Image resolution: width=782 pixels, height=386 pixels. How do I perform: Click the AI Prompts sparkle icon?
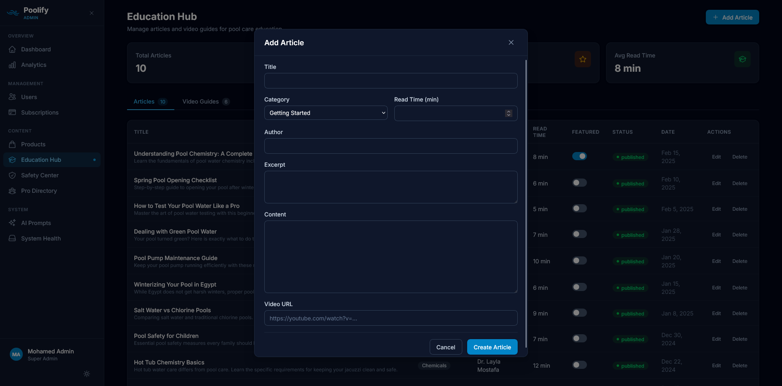12,223
